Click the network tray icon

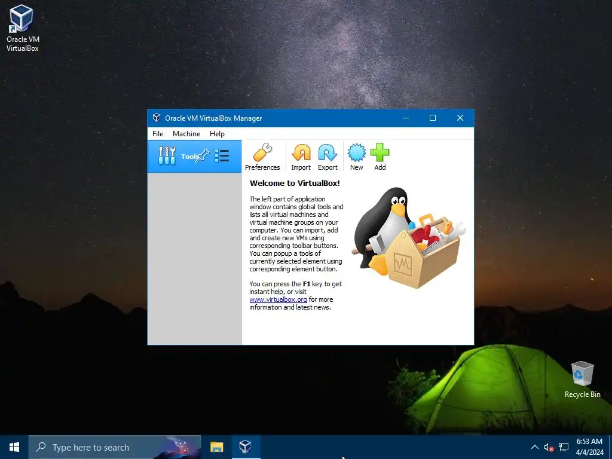564,447
